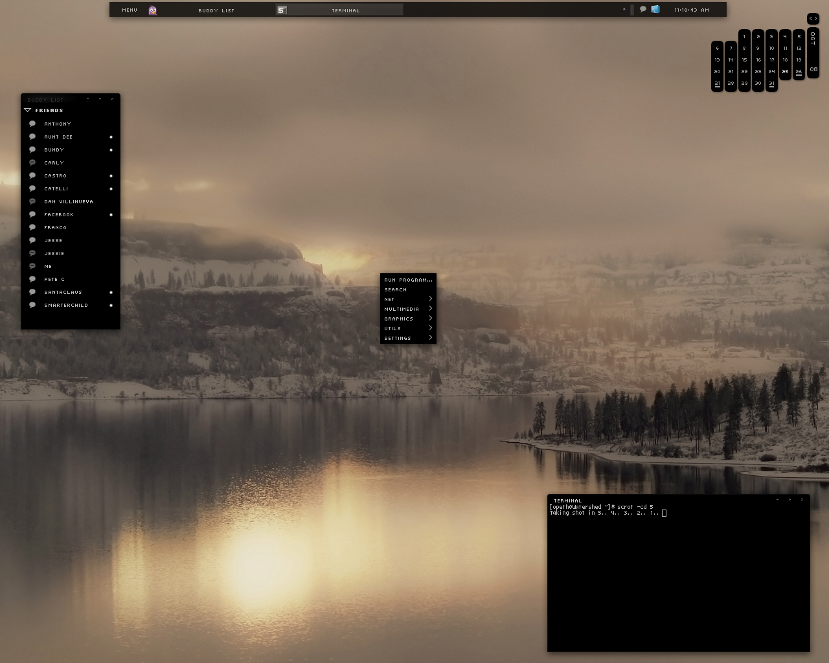Choose Run Program from the menu
The height and width of the screenshot is (663, 829).
pyautogui.click(x=408, y=280)
